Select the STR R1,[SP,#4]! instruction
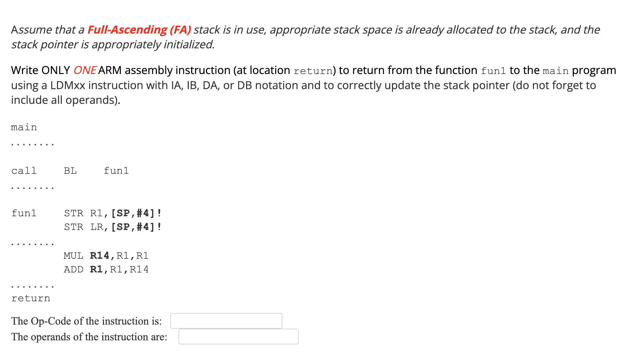The image size is (637, 353). [113, 213]
